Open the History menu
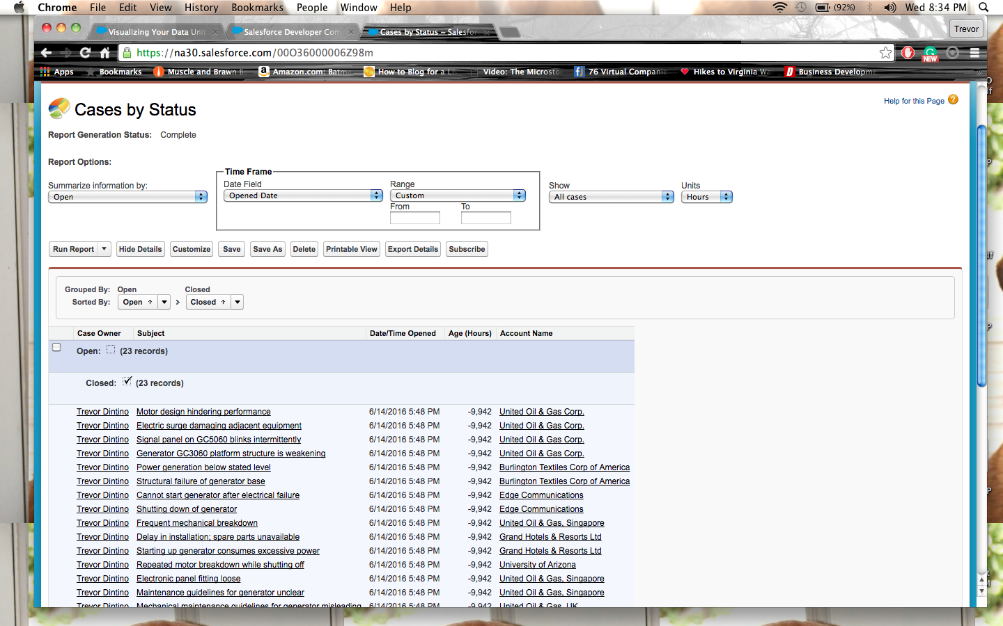1003x626 pixels. point(201,8)
